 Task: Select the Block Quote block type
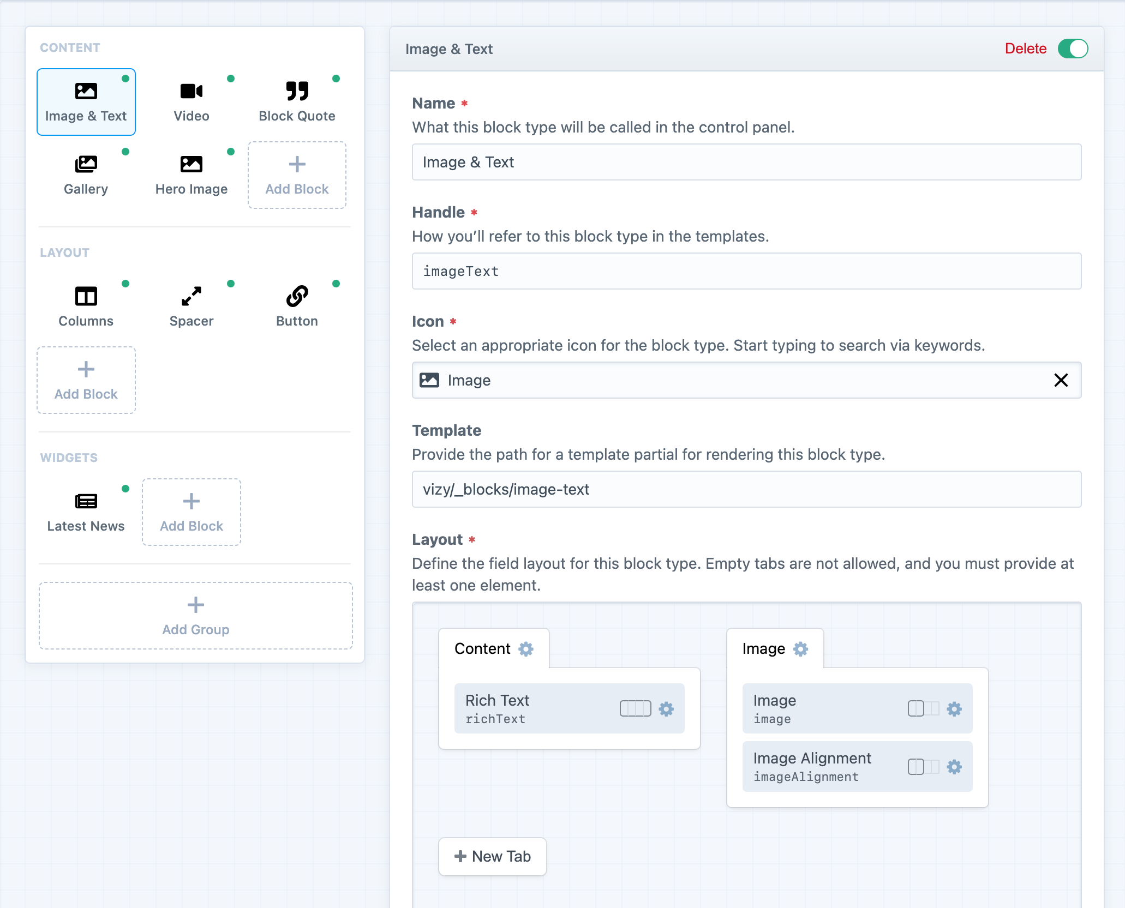[x=297, y=102]
